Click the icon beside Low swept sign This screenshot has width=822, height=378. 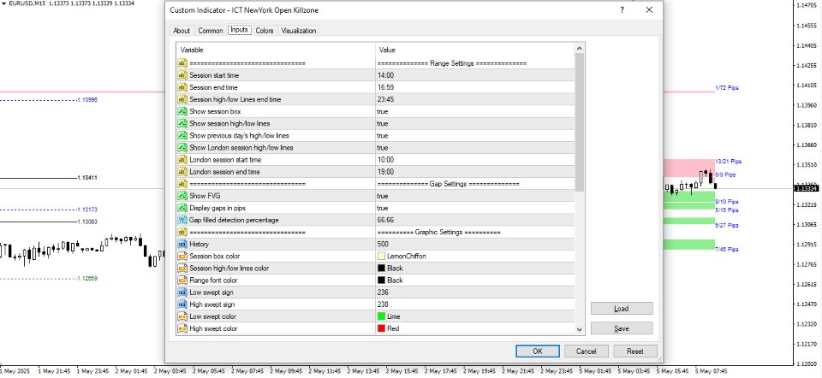182,292
